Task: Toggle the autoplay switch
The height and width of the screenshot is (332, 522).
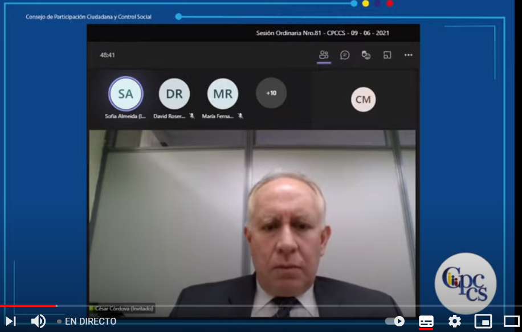Action: pyautogui.click(x=395, y=321)
